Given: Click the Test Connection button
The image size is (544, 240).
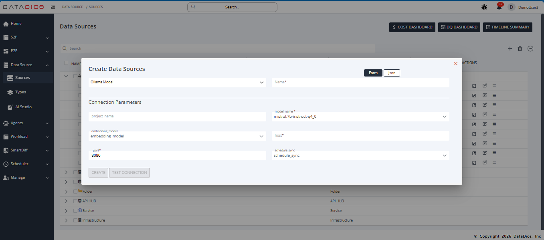Looking at the screenshot, I should tap(129, 173).
